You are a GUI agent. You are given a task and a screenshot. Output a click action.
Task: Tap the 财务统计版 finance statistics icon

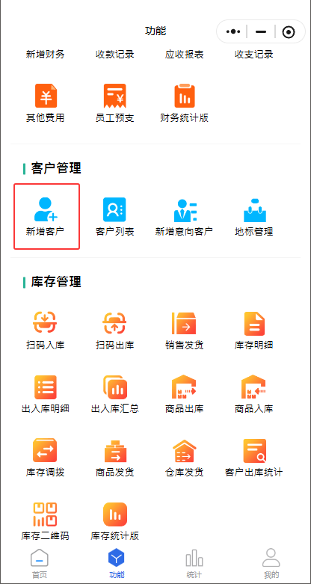(x=185, y=96)
